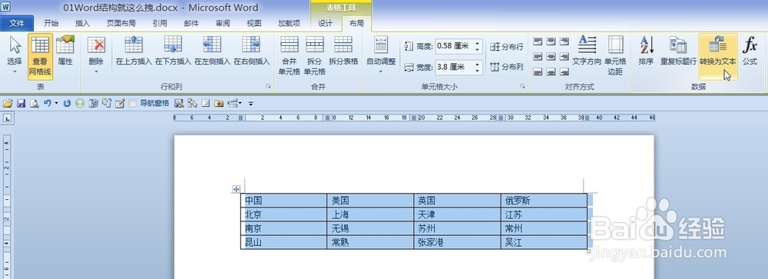Click 分布行 (Distribute Rows)
This screenshot has height=279, width=768.
click(507, 47)
